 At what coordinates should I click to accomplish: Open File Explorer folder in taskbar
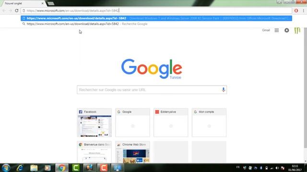pos(34,168)
